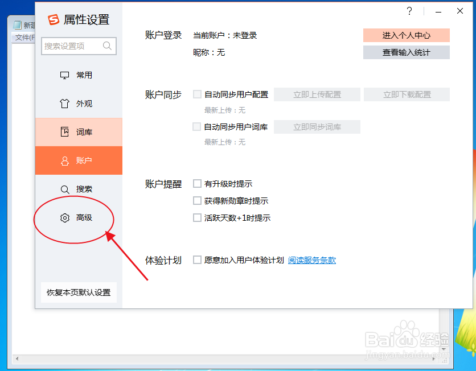Click the magnifier icon in search box
The height and width of the screenshot is (371, 476).
pyautogui.click(x=108, y=46)
